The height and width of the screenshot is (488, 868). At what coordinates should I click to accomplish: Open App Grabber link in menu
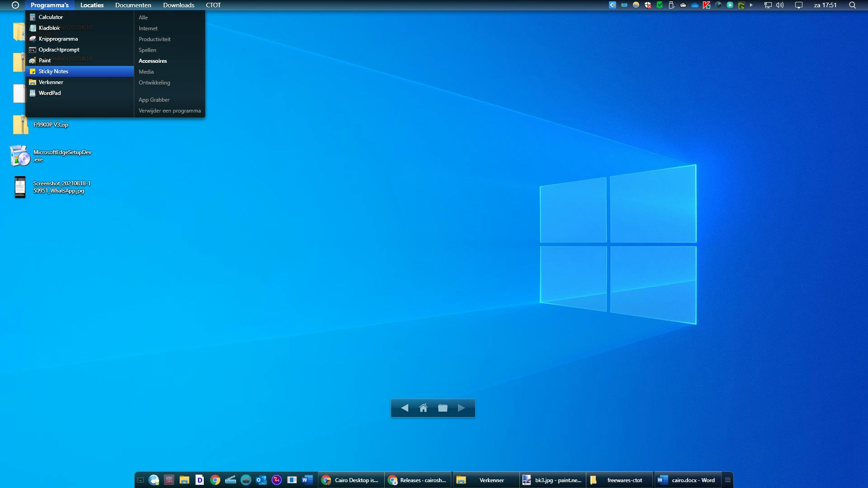(154, 100)
